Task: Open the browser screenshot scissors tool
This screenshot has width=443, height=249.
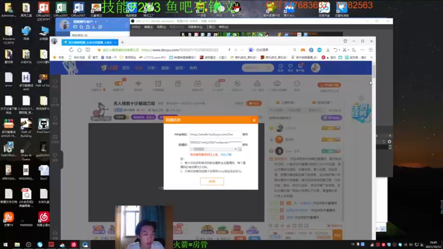Action: (x=344, y=50)
